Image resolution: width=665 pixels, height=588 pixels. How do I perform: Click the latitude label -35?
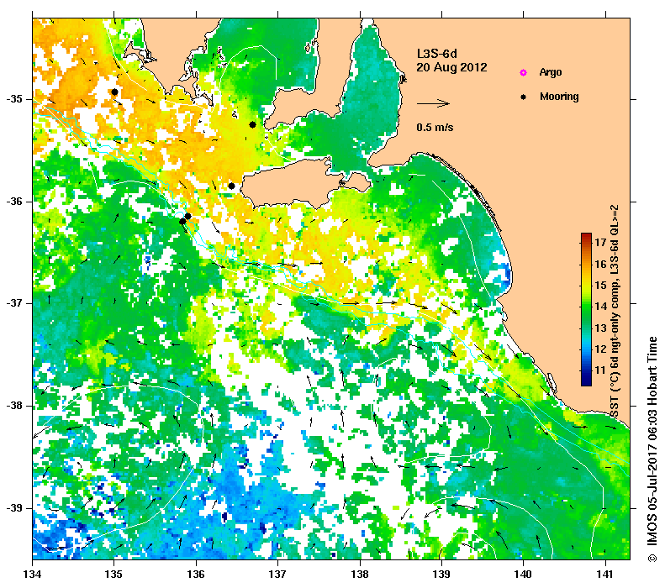point(14,99)
